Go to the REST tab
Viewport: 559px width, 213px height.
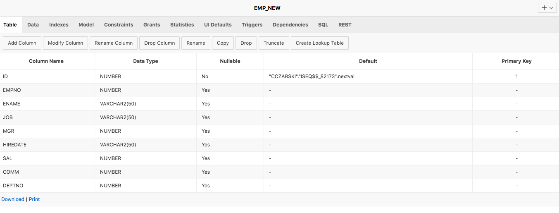(x=345, y=25)
